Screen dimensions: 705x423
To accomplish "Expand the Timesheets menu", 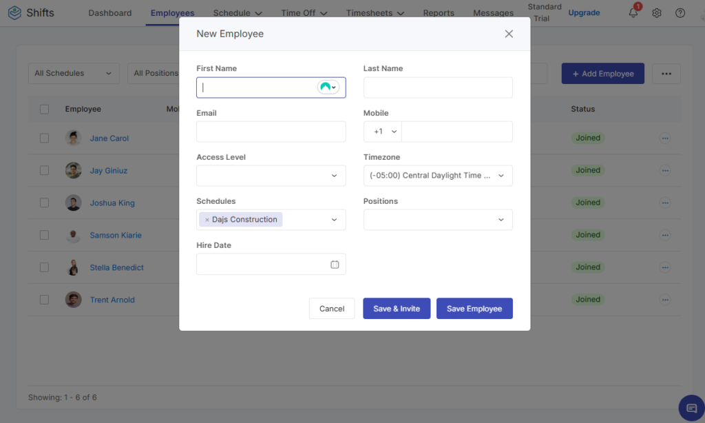I will click(375, 13).
